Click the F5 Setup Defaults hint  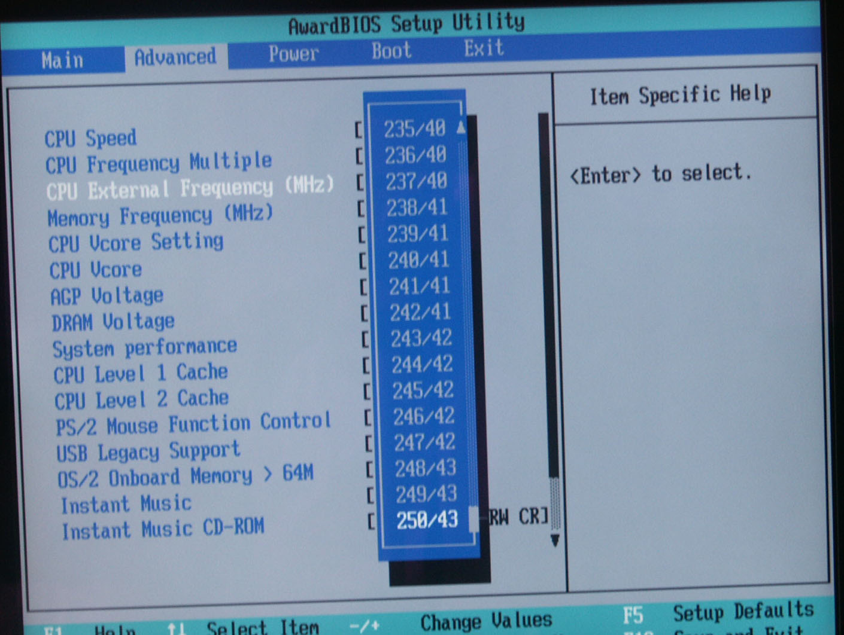tap(719, 612)
